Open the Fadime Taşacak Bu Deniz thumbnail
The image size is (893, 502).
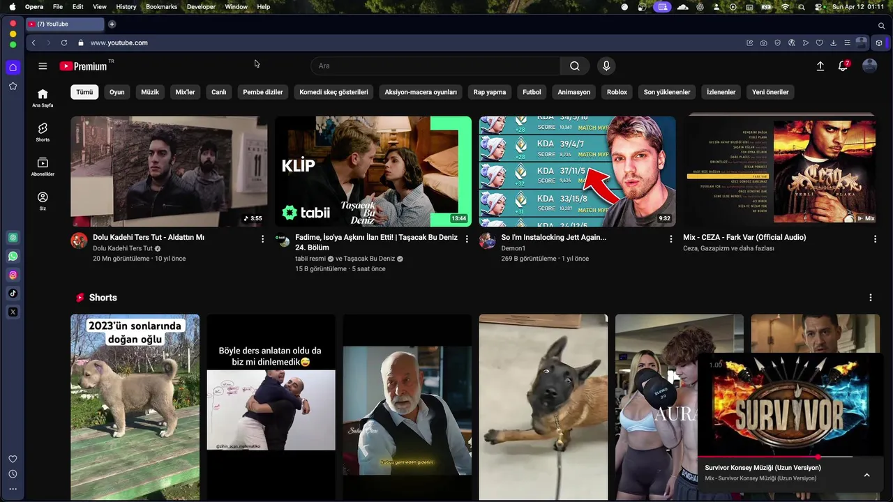point(373,172)
